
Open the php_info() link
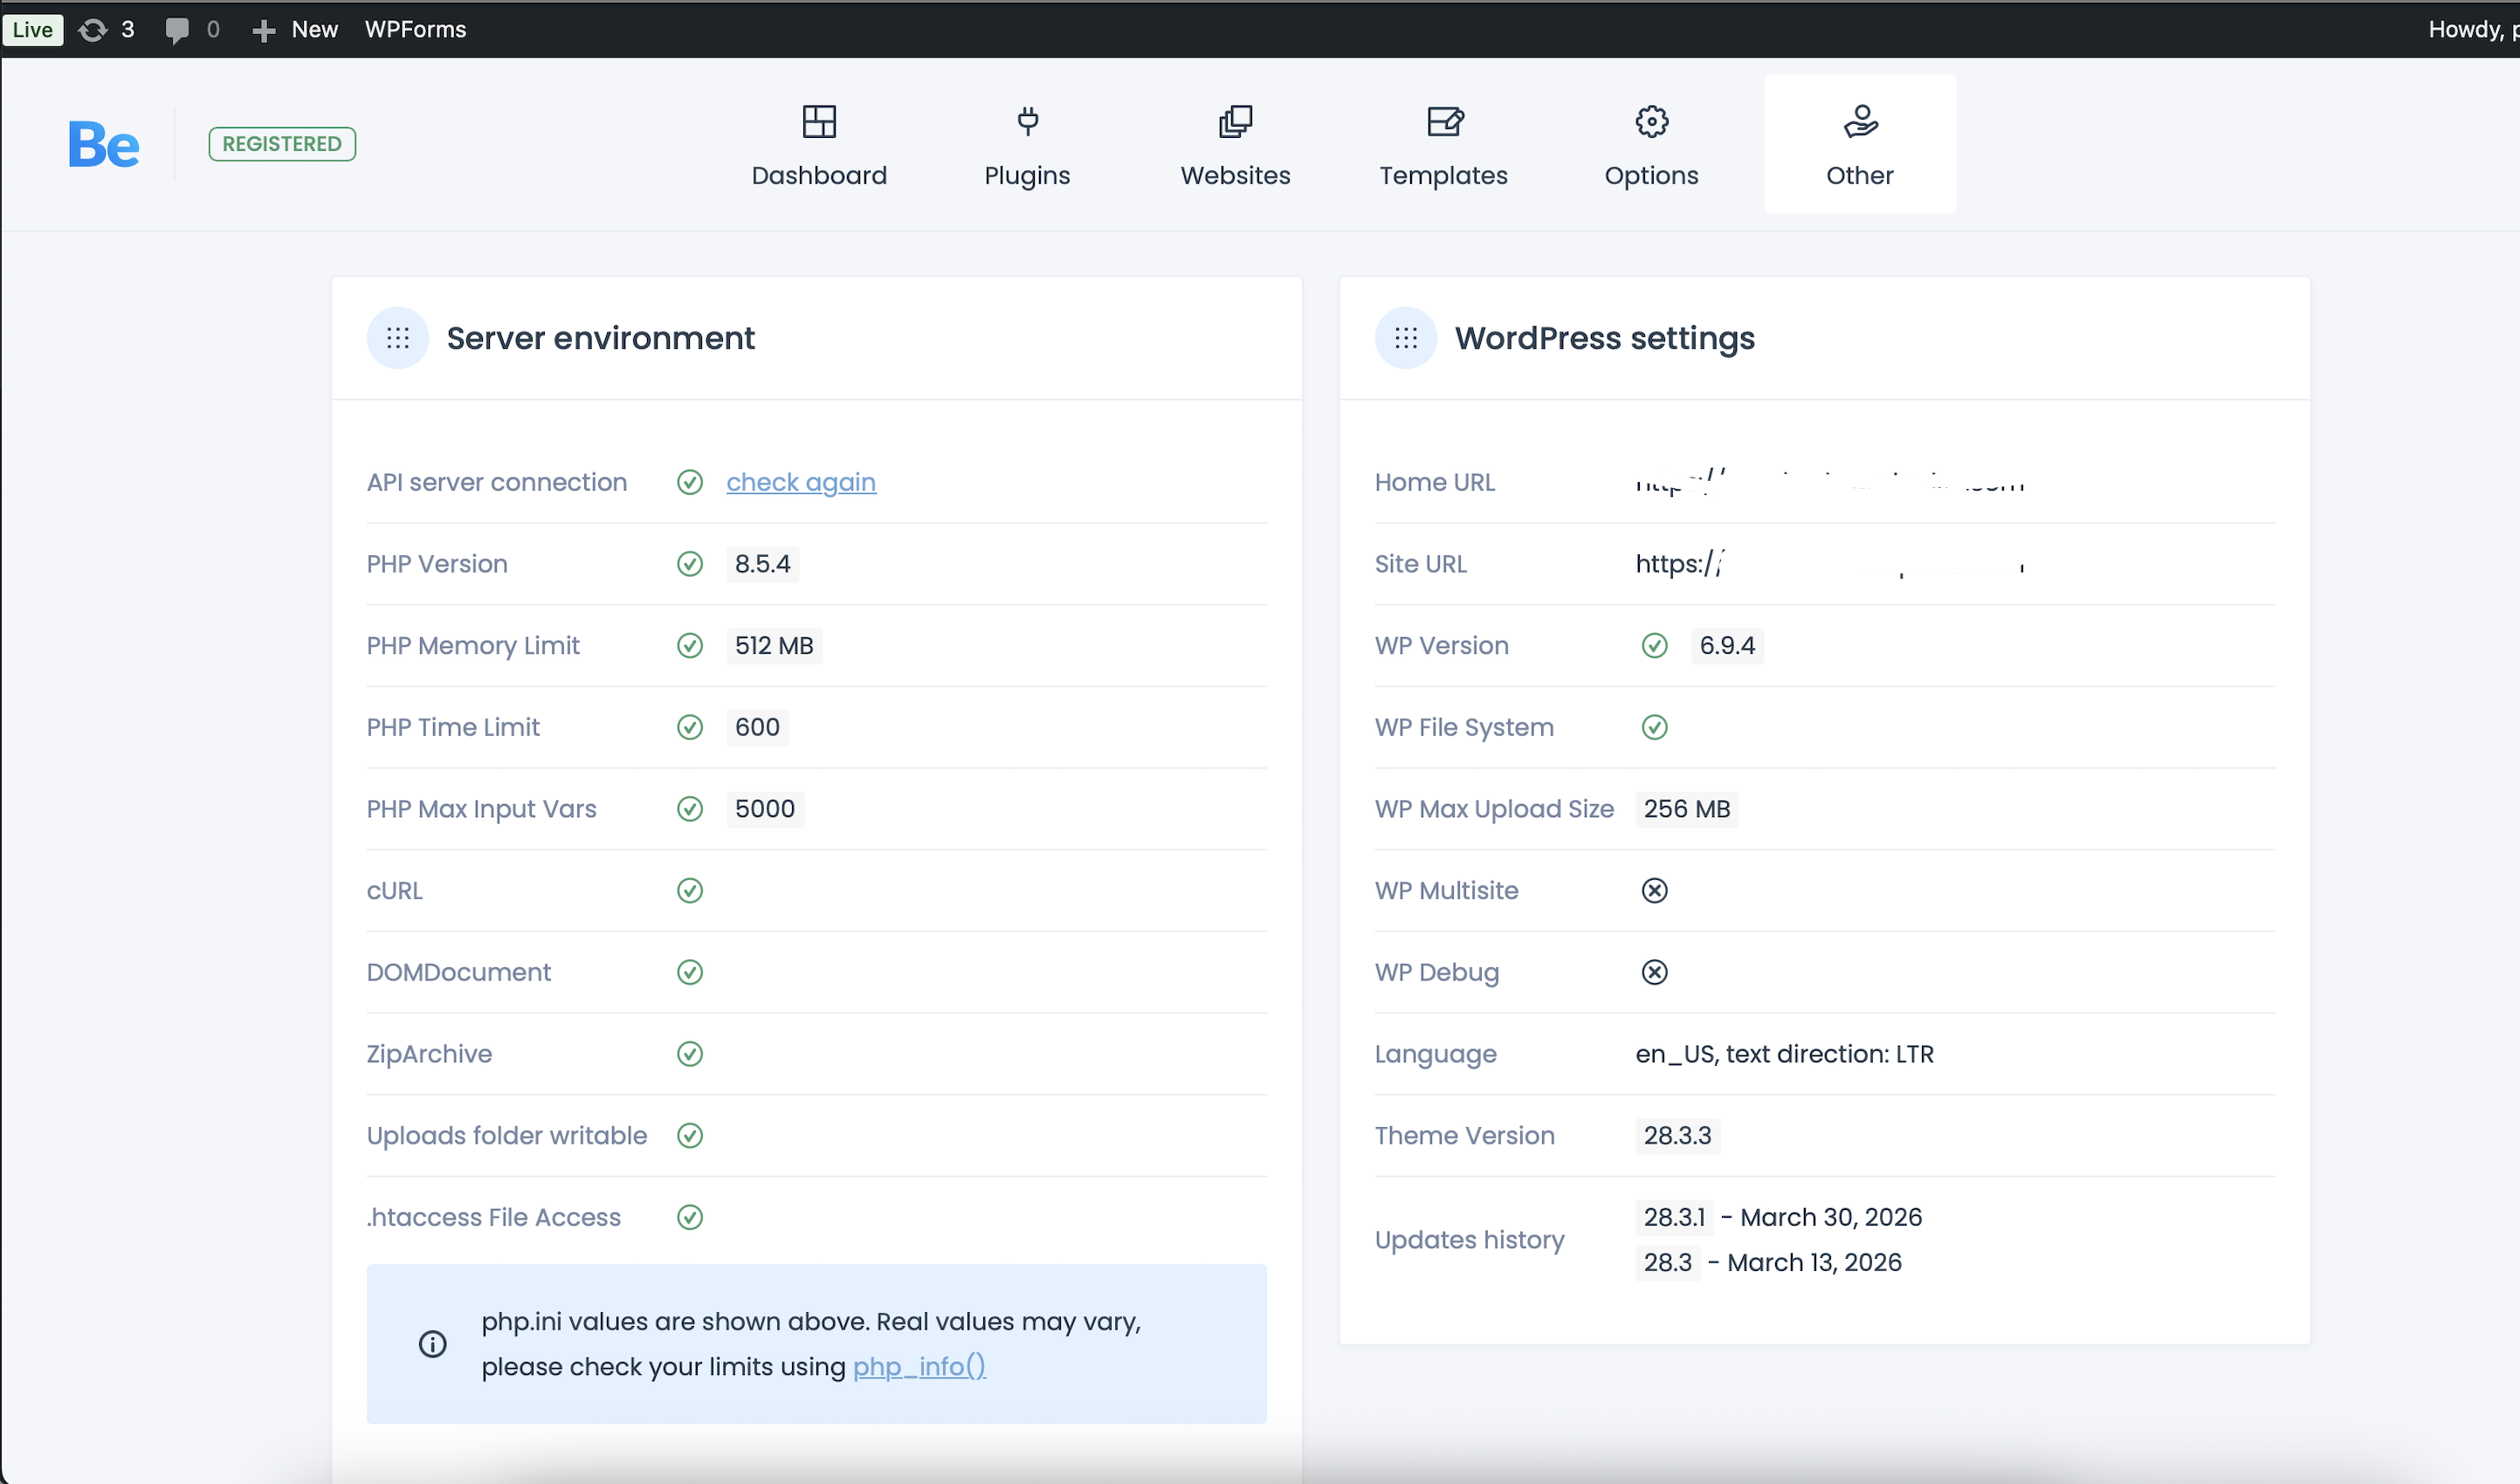(x=918, y=1366)
